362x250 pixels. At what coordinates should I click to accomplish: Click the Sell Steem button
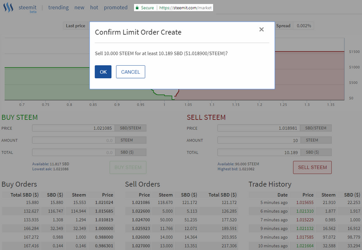pyautogui.click(x=312, y=167)
